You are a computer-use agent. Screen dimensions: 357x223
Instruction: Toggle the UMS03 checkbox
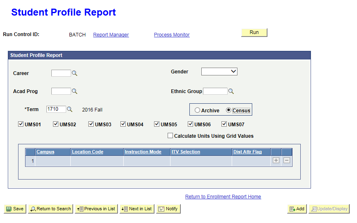click(91, 124)
